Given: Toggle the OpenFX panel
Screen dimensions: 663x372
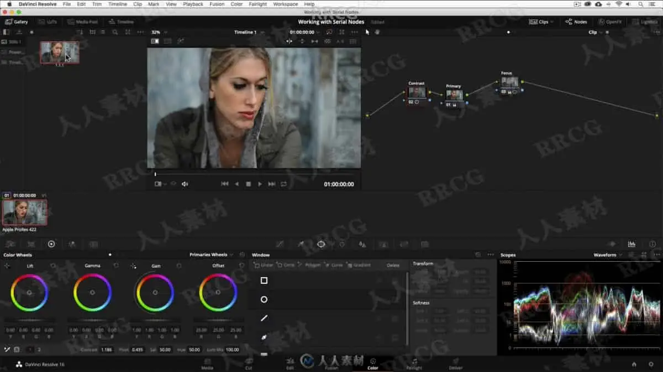Looking at the screenshot, I should [x=610, y=22].
